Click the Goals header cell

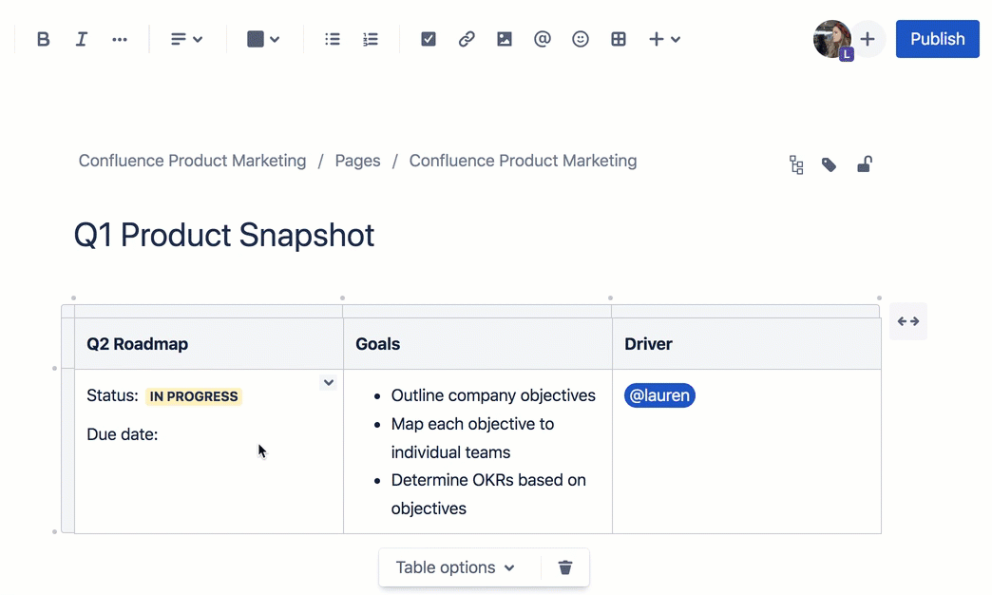point(478,344)
